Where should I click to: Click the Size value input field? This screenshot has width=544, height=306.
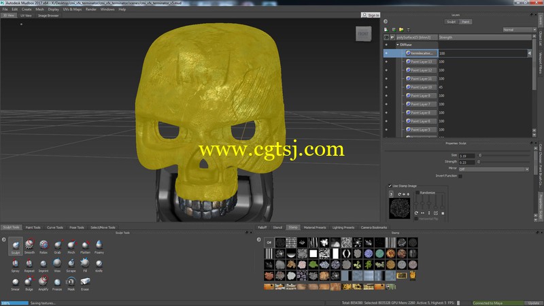(x=466, y=156)
